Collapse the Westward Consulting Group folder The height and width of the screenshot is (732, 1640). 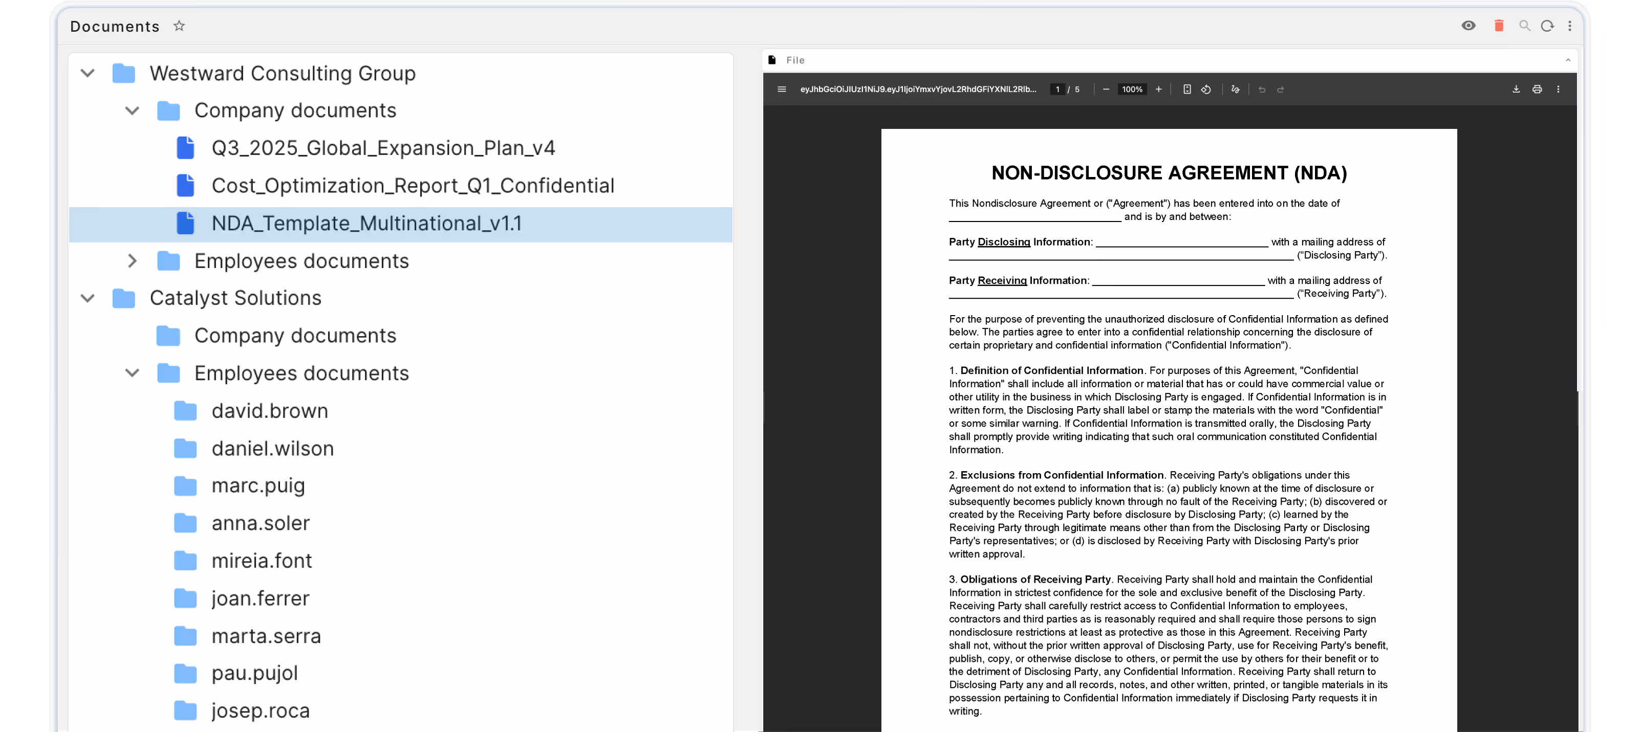[87, 73]
